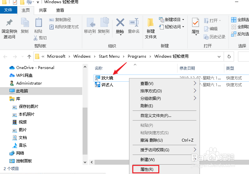Click Paste shortcut (粘贴快捷方式) button
Screen dimensions: 249x174
[x=64, y=27]
